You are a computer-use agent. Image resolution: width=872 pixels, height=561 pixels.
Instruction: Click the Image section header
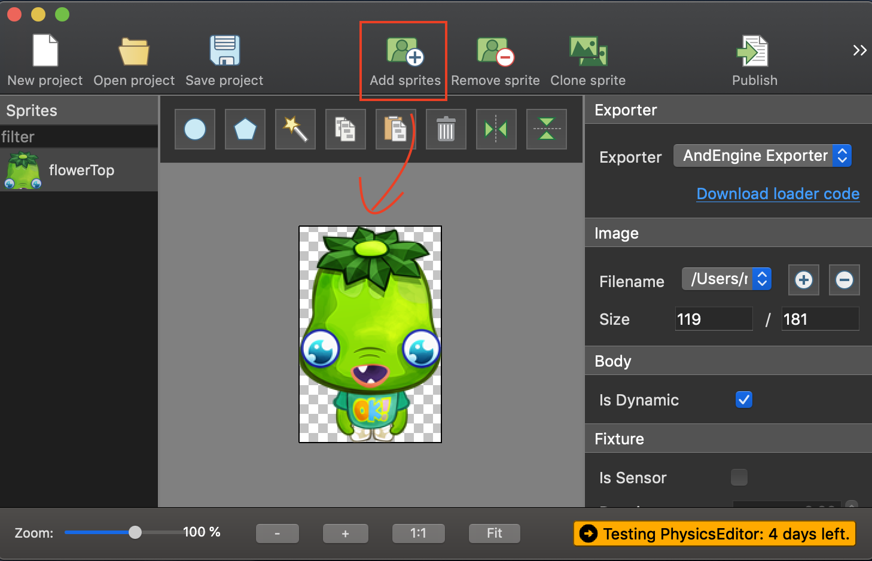coord(728,233)
